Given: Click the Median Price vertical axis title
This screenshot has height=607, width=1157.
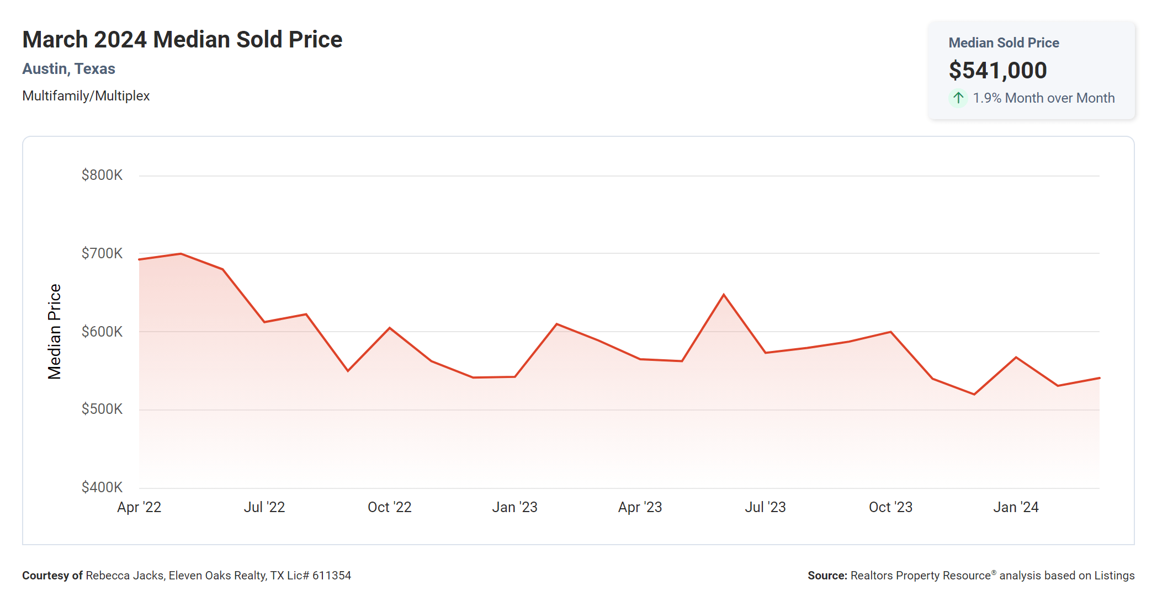Looking at the screenshot, I should pos(54,332).
